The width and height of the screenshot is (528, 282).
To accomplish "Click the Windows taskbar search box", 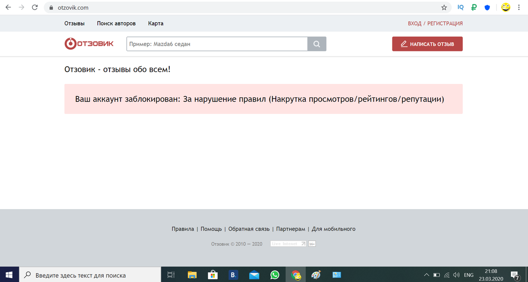I will (x=90, y=275).
